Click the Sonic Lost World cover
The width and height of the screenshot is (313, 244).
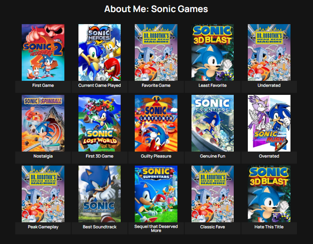pyautogui.click(x=99, y=123)
